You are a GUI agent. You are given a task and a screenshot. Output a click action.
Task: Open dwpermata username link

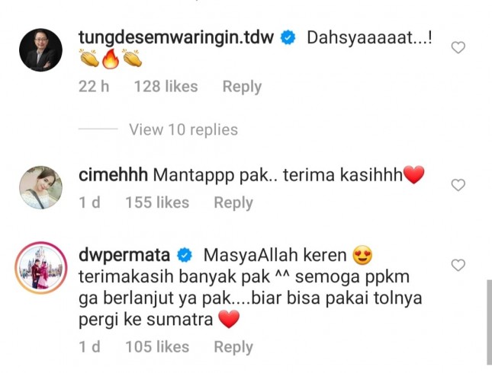pyautogui.click(x=124, y=255)
